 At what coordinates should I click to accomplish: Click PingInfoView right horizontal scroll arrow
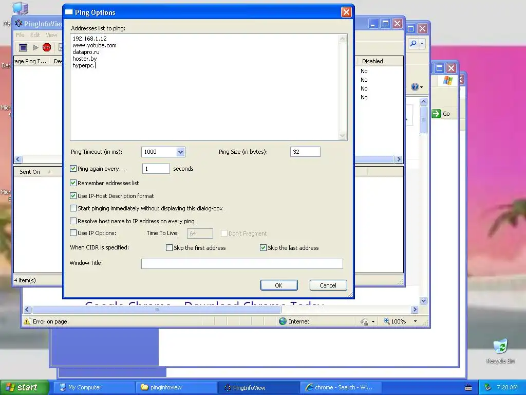tap(399, 159)
